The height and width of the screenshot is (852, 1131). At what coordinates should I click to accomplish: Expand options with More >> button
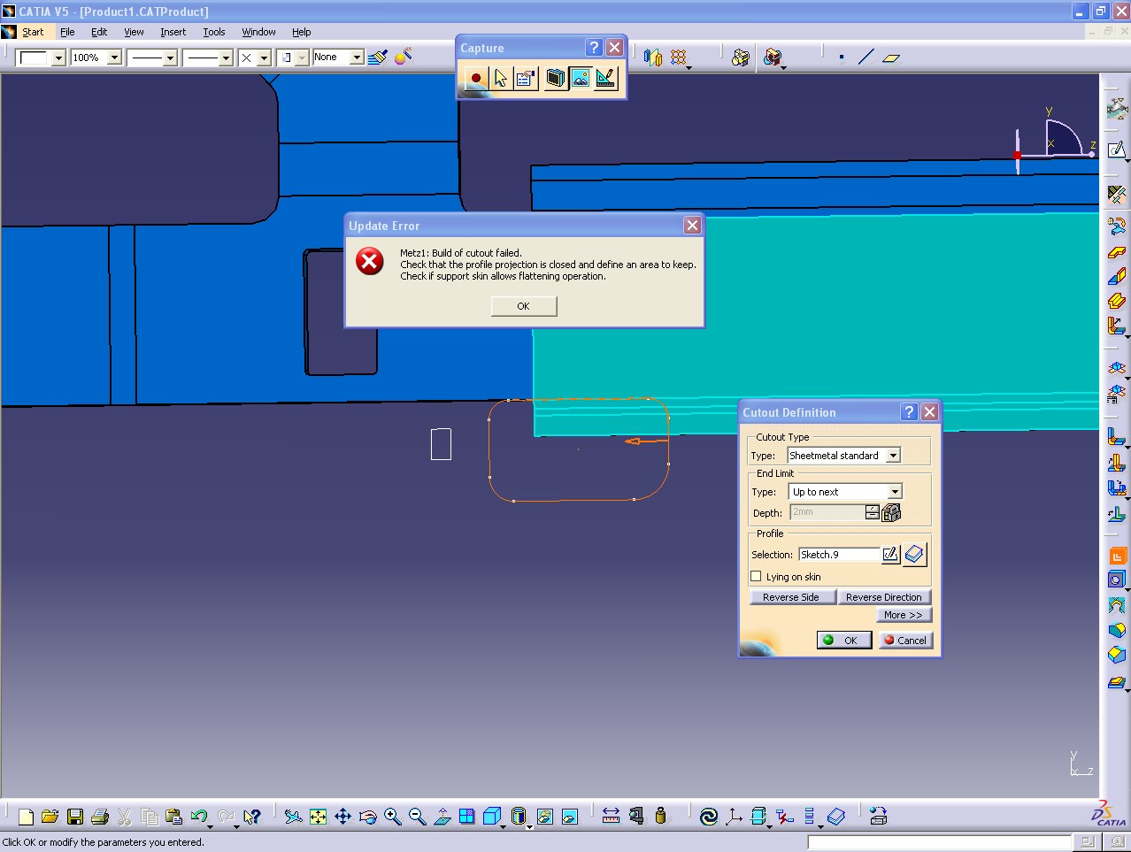(x=904, y=615)
